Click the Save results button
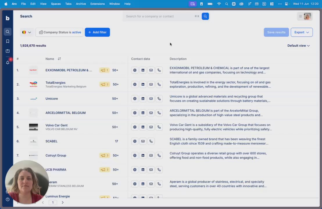 (x=276, y=32)
